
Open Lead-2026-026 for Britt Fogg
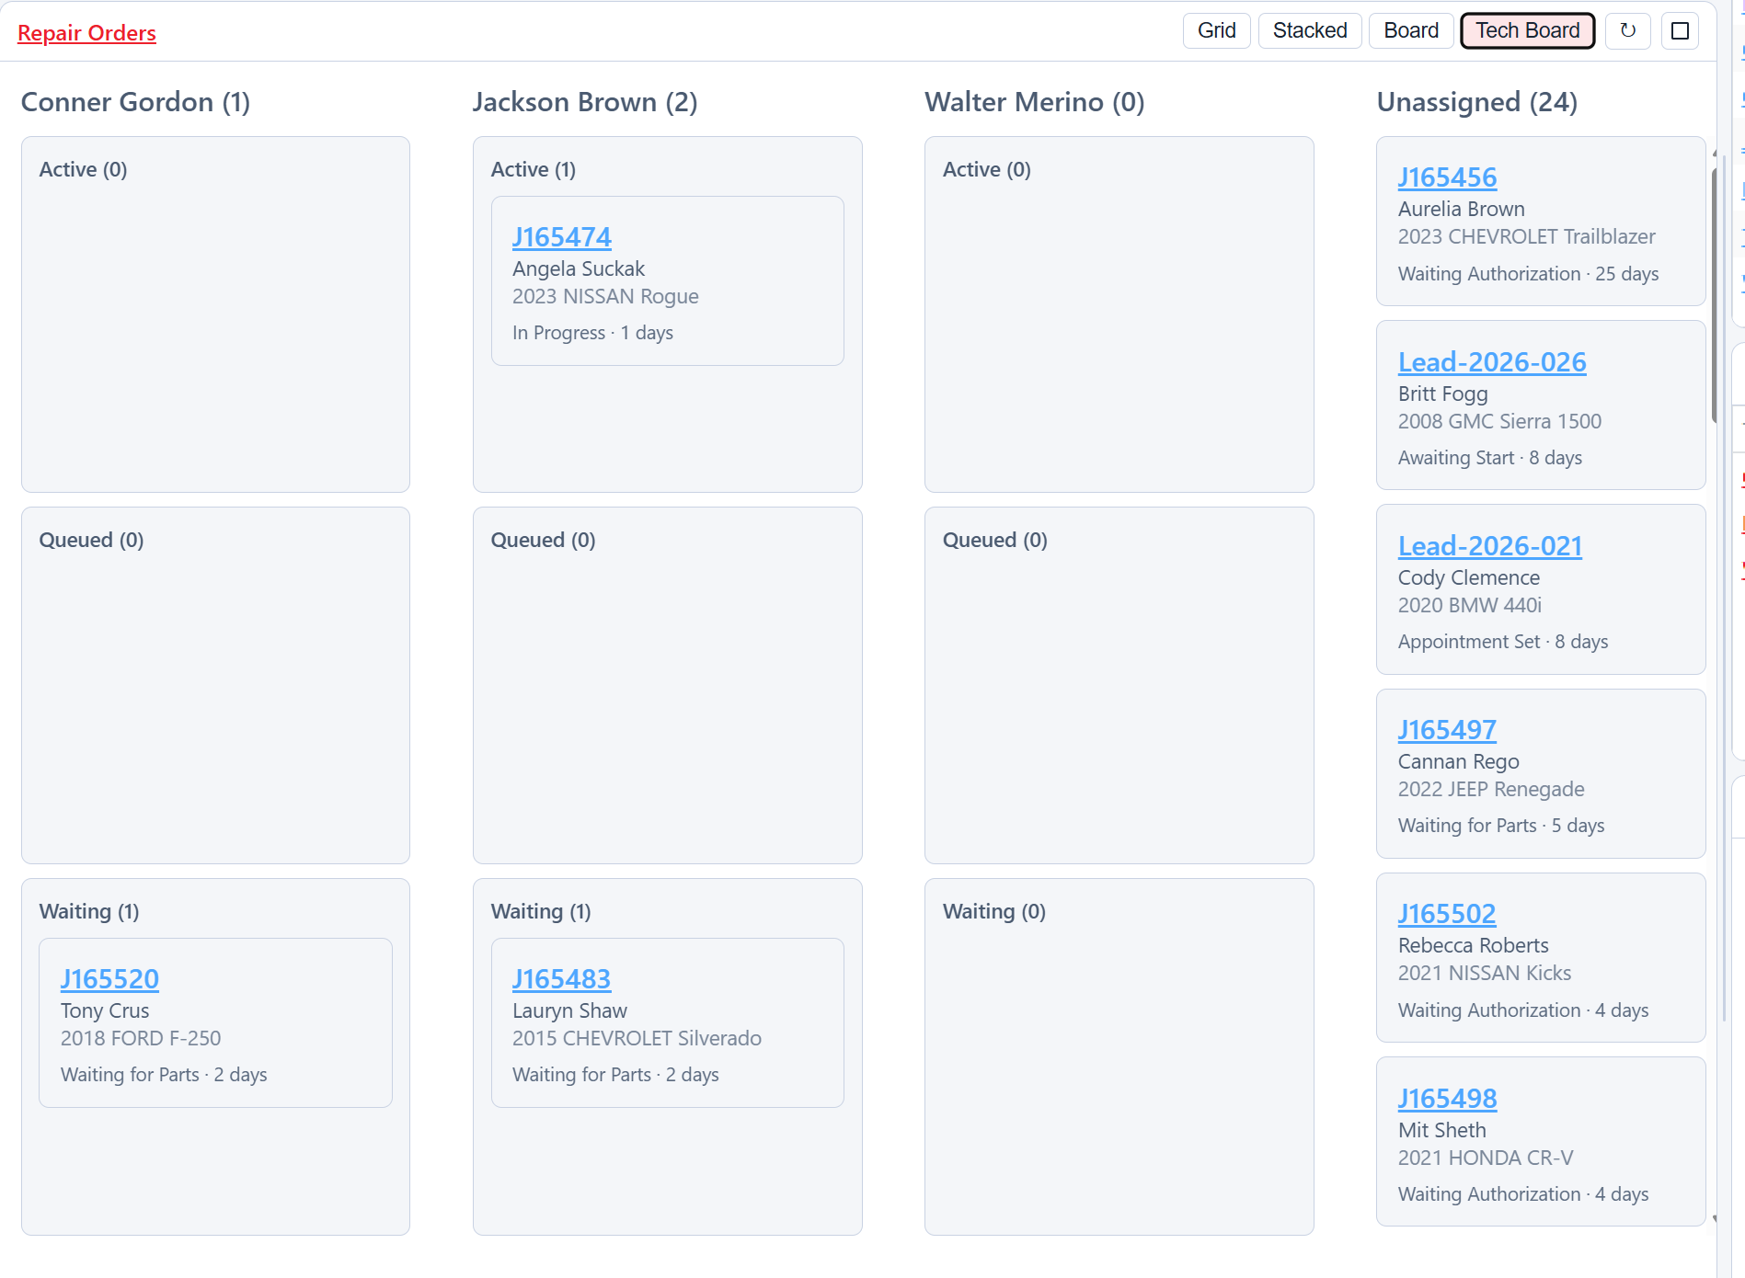point(1492,362)
